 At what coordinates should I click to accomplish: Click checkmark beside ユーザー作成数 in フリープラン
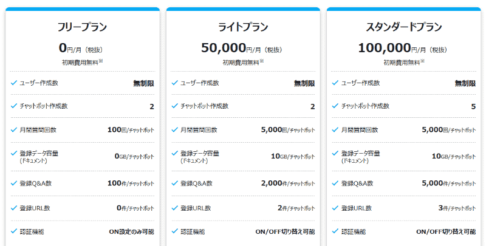pos(14,83)
